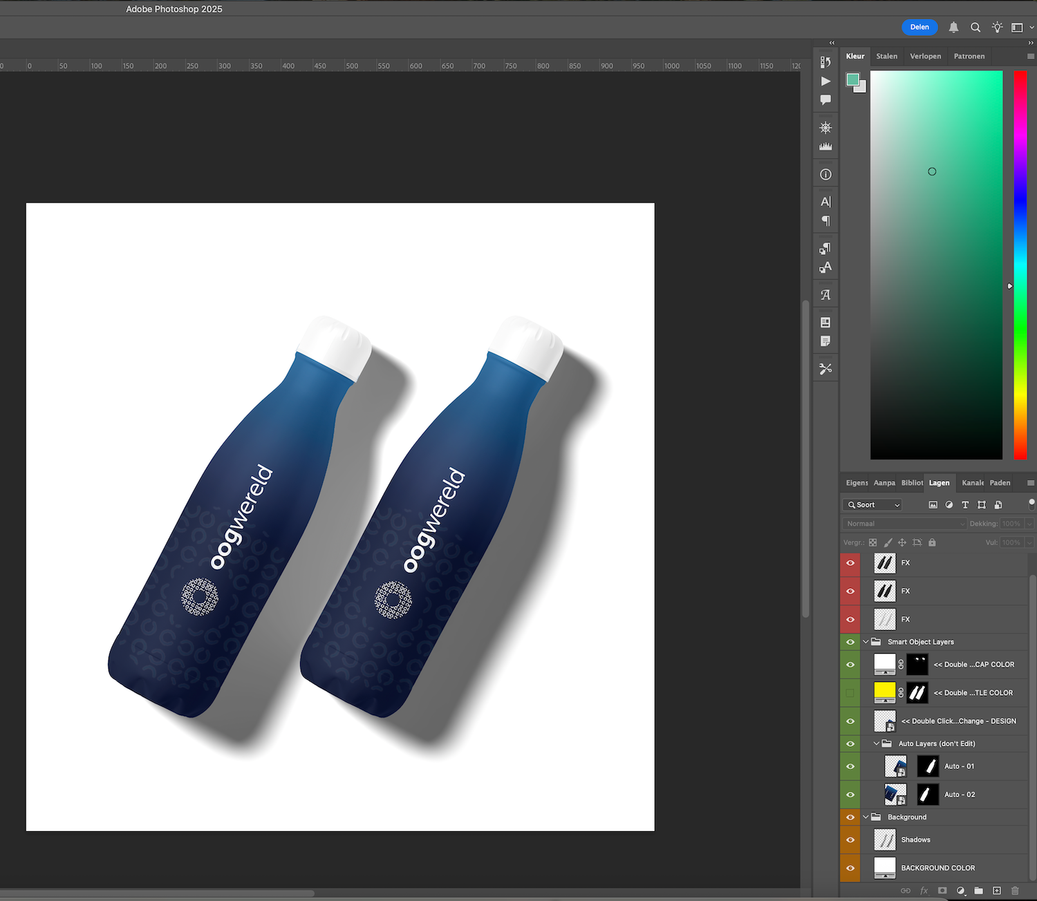Screen dimensions: 1037x901
Task: Open the Comments panel speech bubble icon
Action: (x=825, y=100)
